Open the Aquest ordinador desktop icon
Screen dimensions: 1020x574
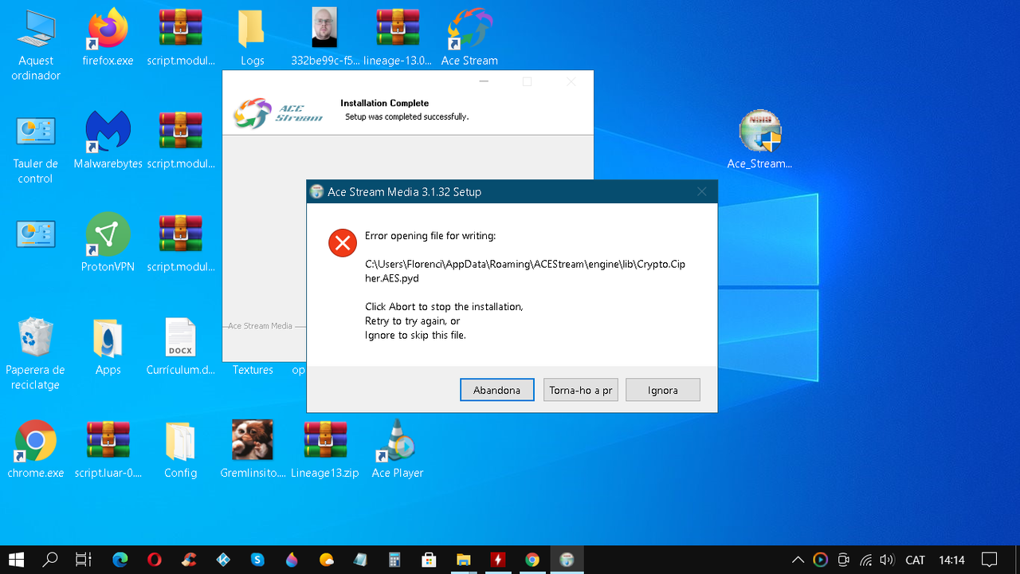[x=36, y=45]
